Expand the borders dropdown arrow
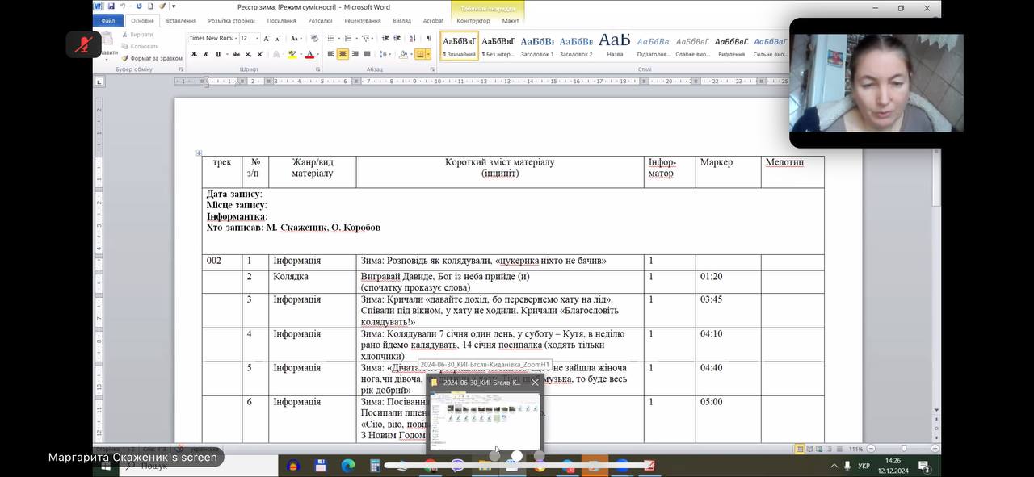Viewport: 1034px width, 477px height. 430,54
